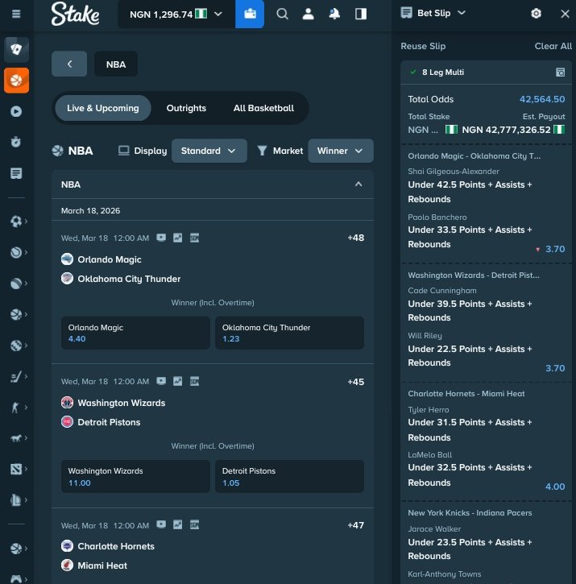Open the user profile icon
The image size is (576, 584).
pos(308,14)
